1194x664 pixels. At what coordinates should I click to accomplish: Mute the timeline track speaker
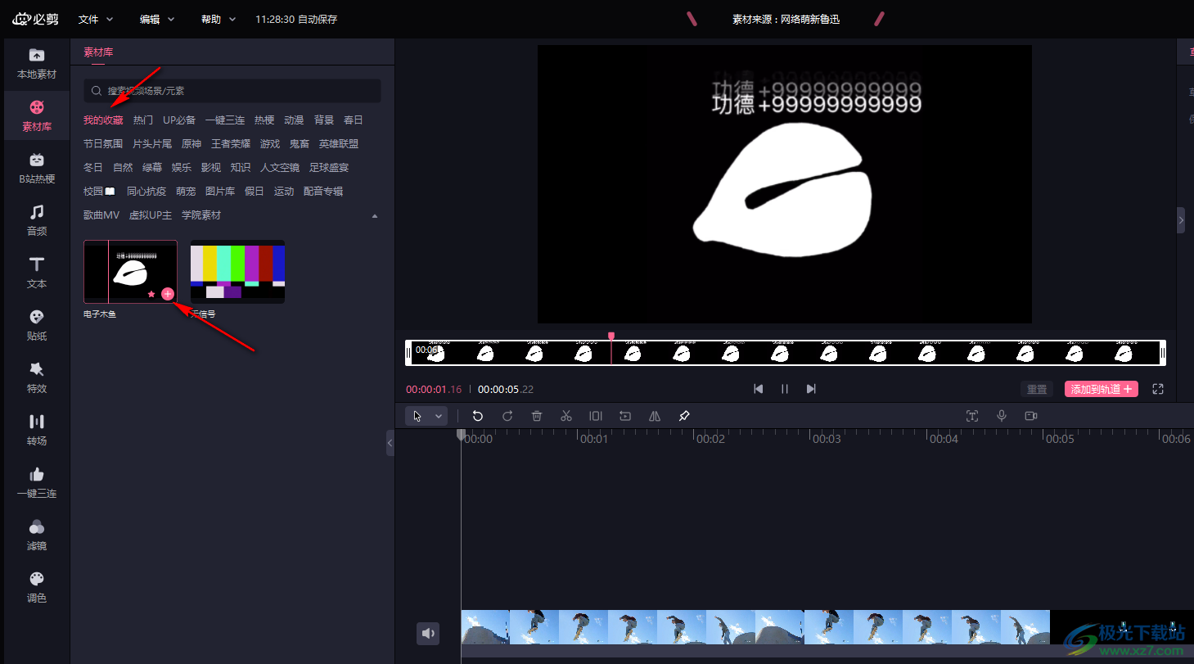[x=428, y=633]
